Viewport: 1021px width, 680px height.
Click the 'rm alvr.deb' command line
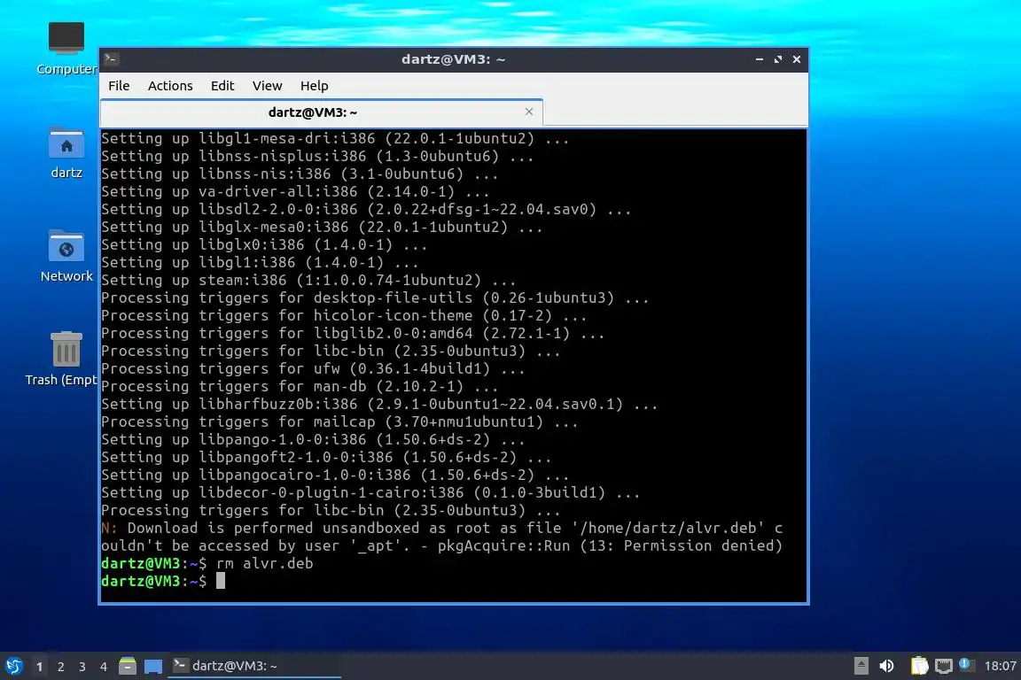pyautogui.click(x=207, y=563)
